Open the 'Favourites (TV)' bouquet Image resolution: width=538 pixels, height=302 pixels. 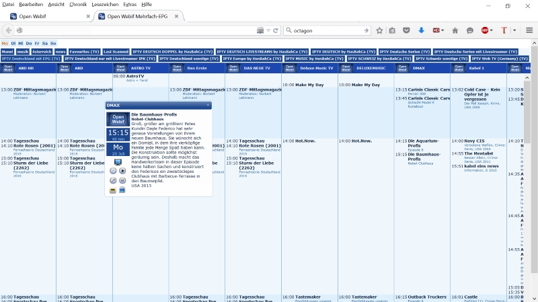[84, 52]
